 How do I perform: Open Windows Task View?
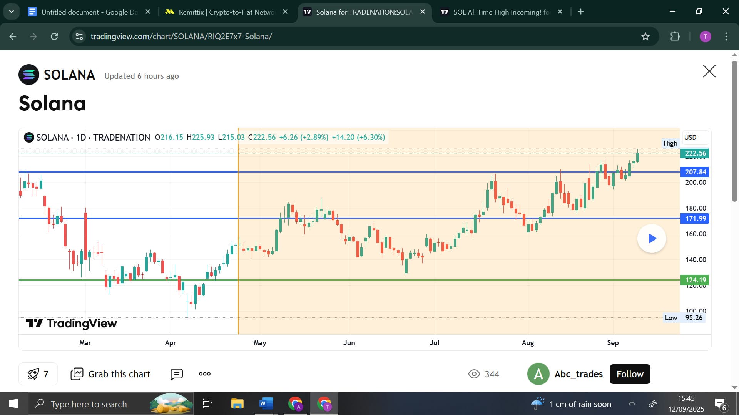208,403
